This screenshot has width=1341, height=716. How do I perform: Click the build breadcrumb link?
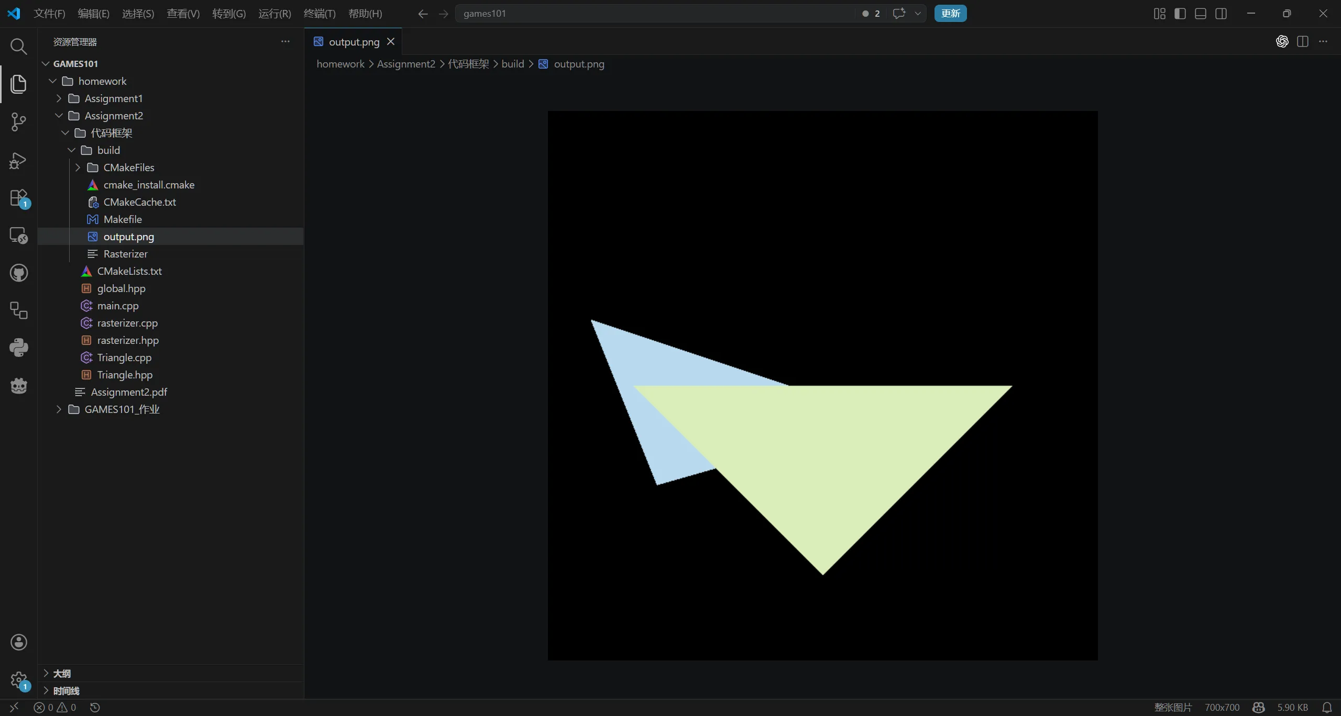coord(512,64)
